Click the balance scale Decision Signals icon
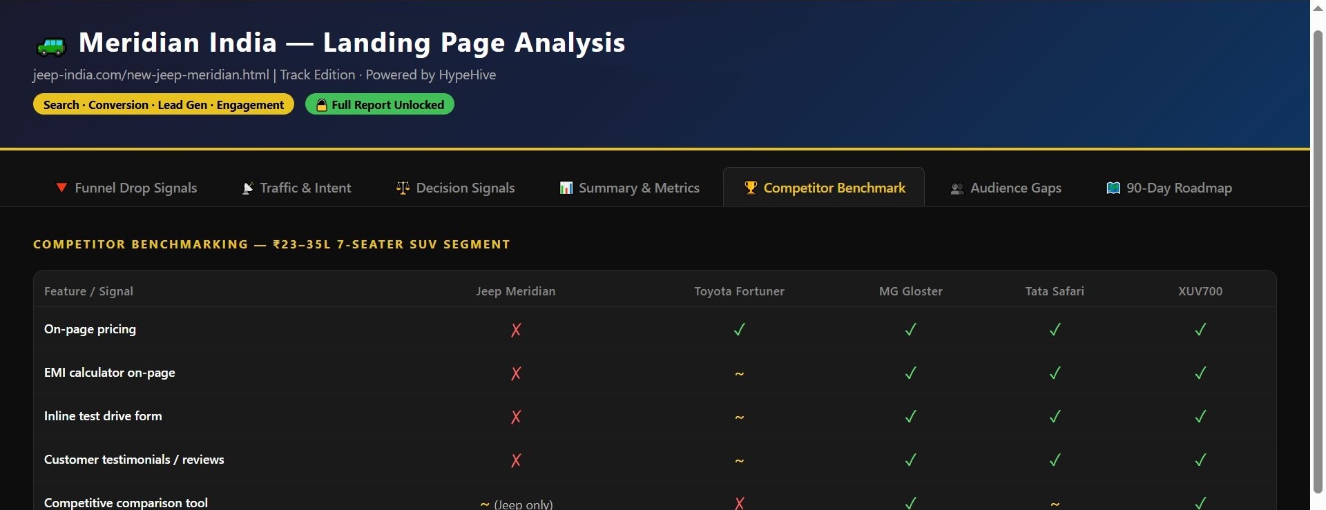Image resolution: width=1326 pixels, height=510 pixels. (403, 188)
